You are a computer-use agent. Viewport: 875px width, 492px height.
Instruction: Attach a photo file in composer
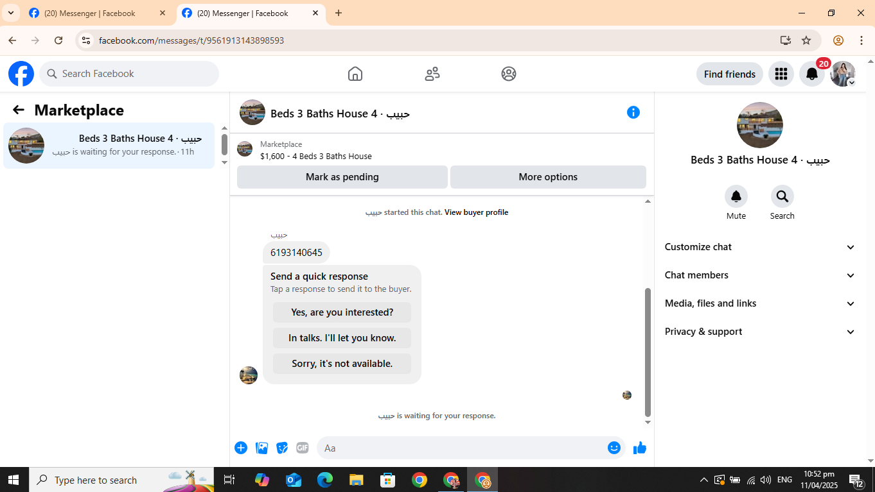pos(261,448)
